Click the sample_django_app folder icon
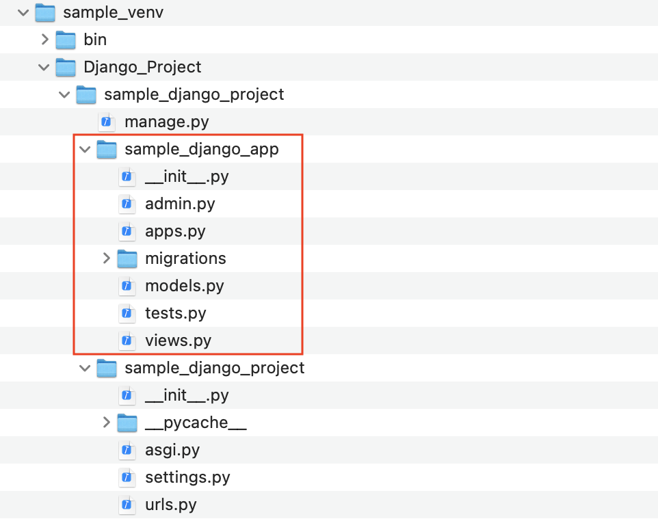The image size is (658, 521). click(x=107, y=149)
